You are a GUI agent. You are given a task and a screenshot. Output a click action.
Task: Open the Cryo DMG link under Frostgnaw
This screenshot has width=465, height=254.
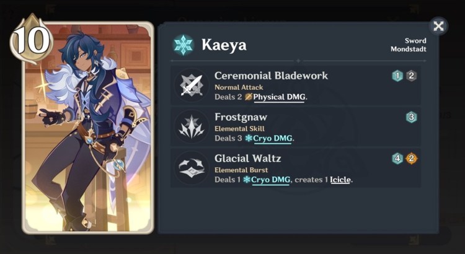273,138
